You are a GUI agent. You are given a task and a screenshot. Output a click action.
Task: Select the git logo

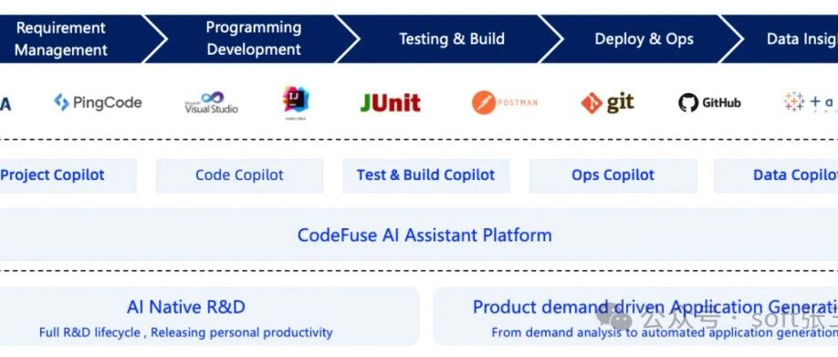pyautogui.click(x=608, y=102)
